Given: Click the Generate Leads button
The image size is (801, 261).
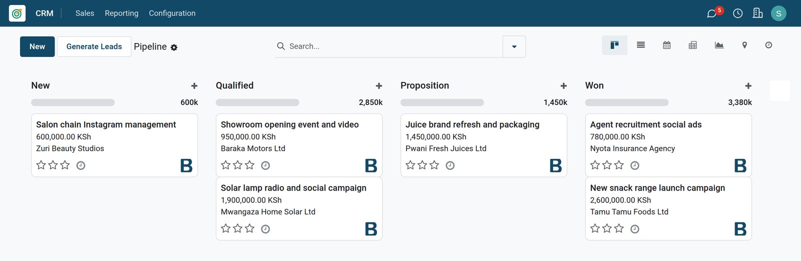Looking at the screenshot, I should pyautogui.click(x=94, y=46).
